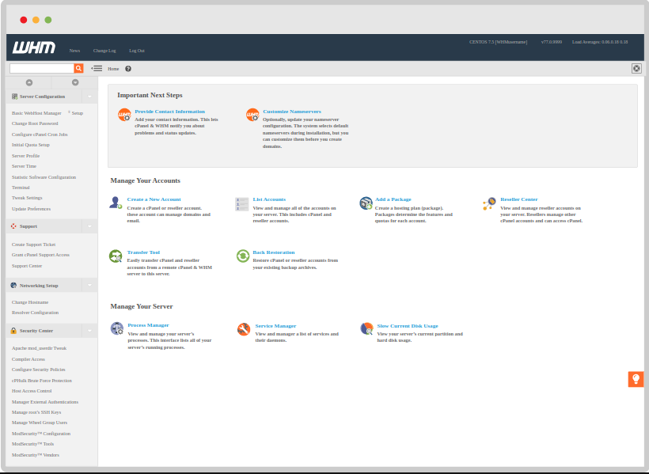The height and width of the screenshot is (474, 649).
Task: Click the Security Center padlock icon
Action: [13, 330]
